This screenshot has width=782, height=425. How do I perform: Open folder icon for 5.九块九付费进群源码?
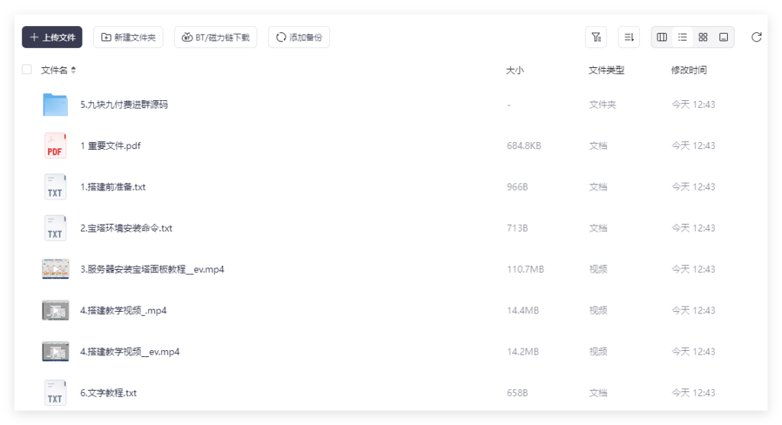tap(55, 105)
